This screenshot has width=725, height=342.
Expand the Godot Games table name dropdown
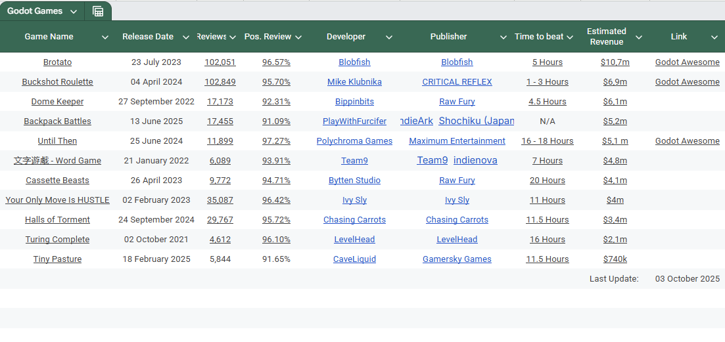pos(74,12)
